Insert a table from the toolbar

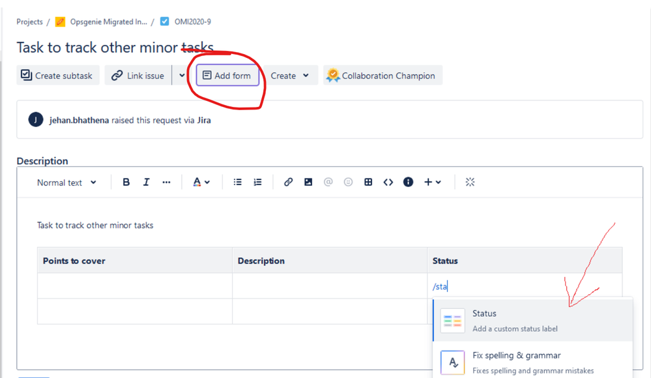(x=368, y=182)
